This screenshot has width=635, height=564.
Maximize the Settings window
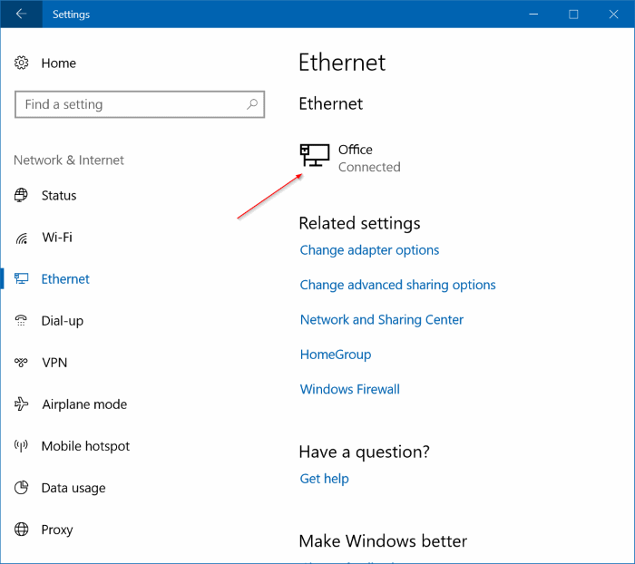(573, 15)
